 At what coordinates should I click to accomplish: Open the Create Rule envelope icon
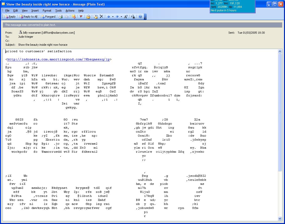click(x=88, y=17)
